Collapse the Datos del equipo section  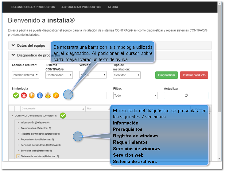13,45
